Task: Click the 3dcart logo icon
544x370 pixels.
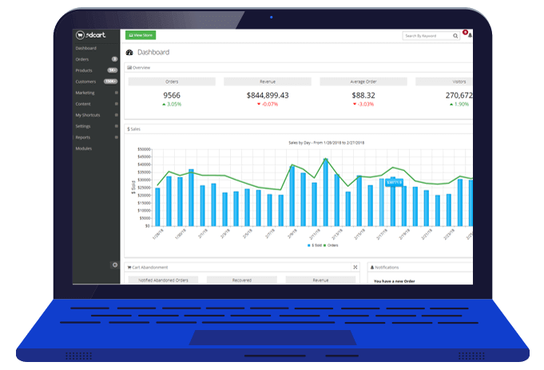Action: (81, 35)
